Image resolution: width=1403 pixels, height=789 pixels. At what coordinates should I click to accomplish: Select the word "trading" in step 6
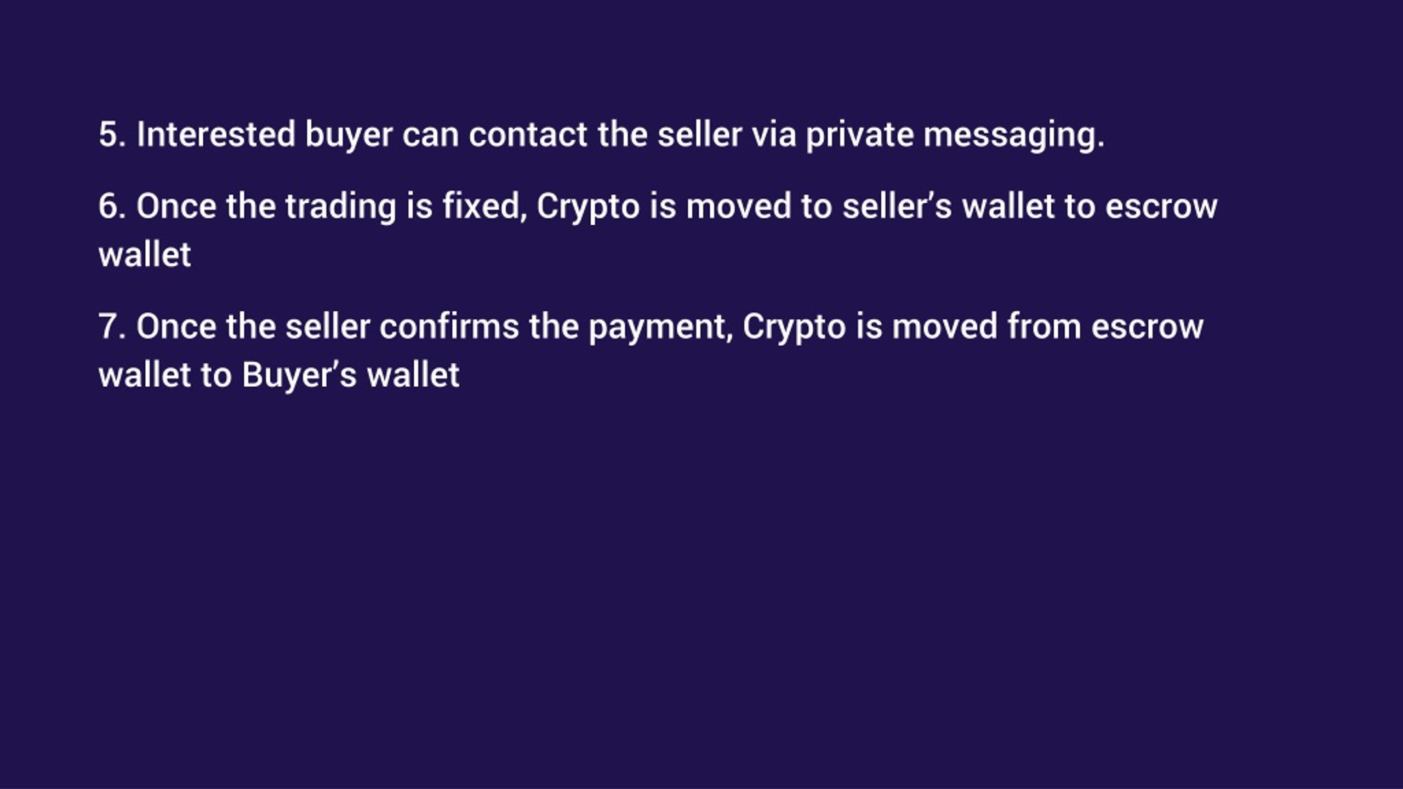point(340,208)
